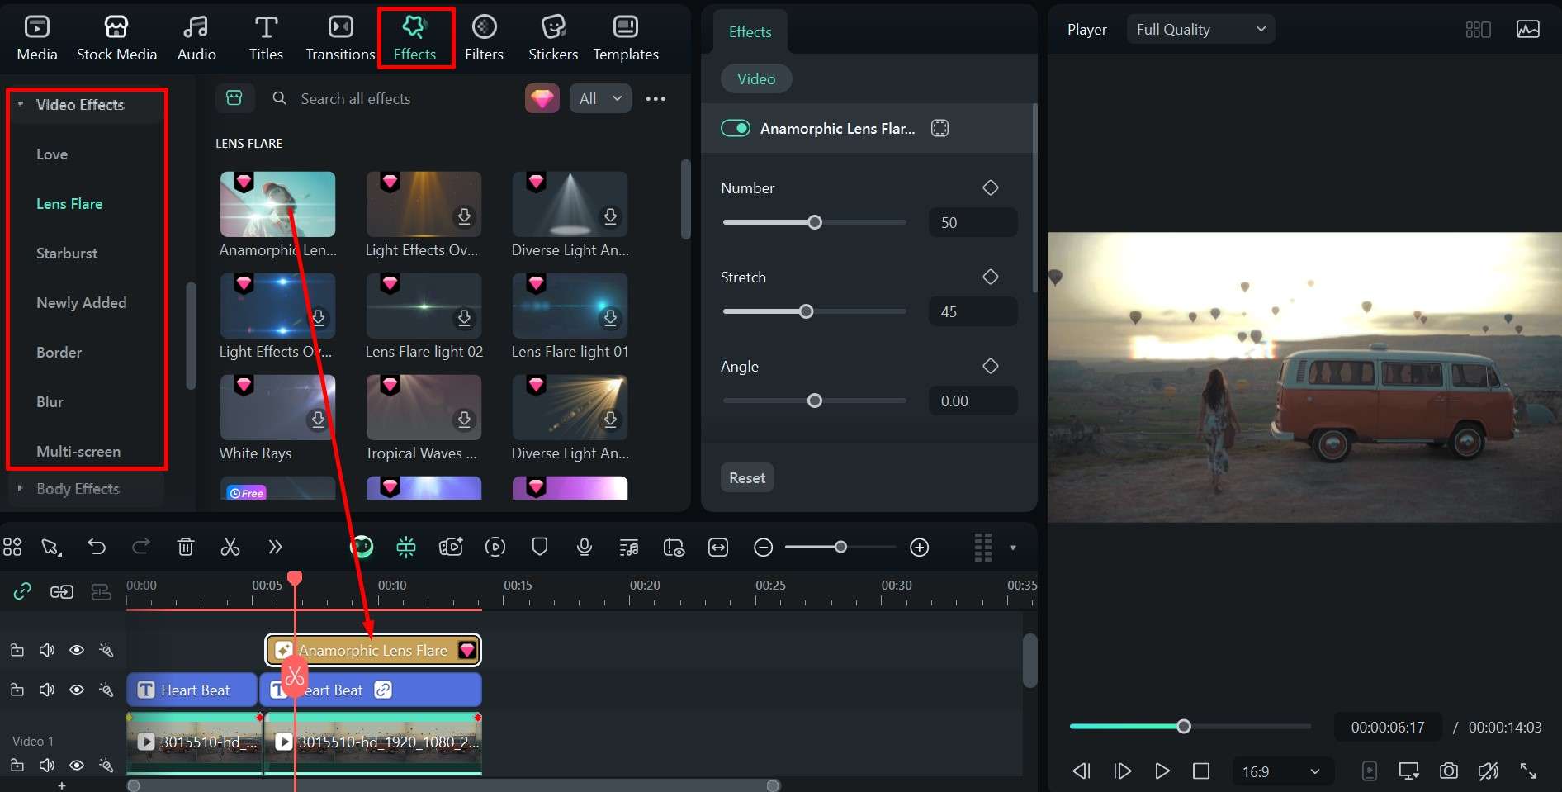Click the Number value field showing 50
This screenshot has width=1562, height=792.
[973, 222]
